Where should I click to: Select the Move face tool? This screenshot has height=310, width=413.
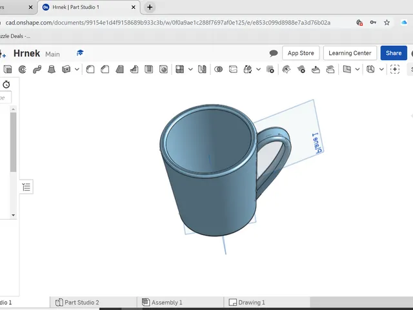click(x=316, y=69)
